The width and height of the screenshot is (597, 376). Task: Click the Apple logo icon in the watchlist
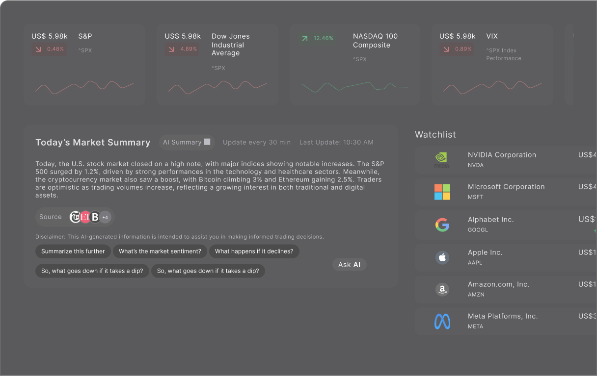pos(442,257)
